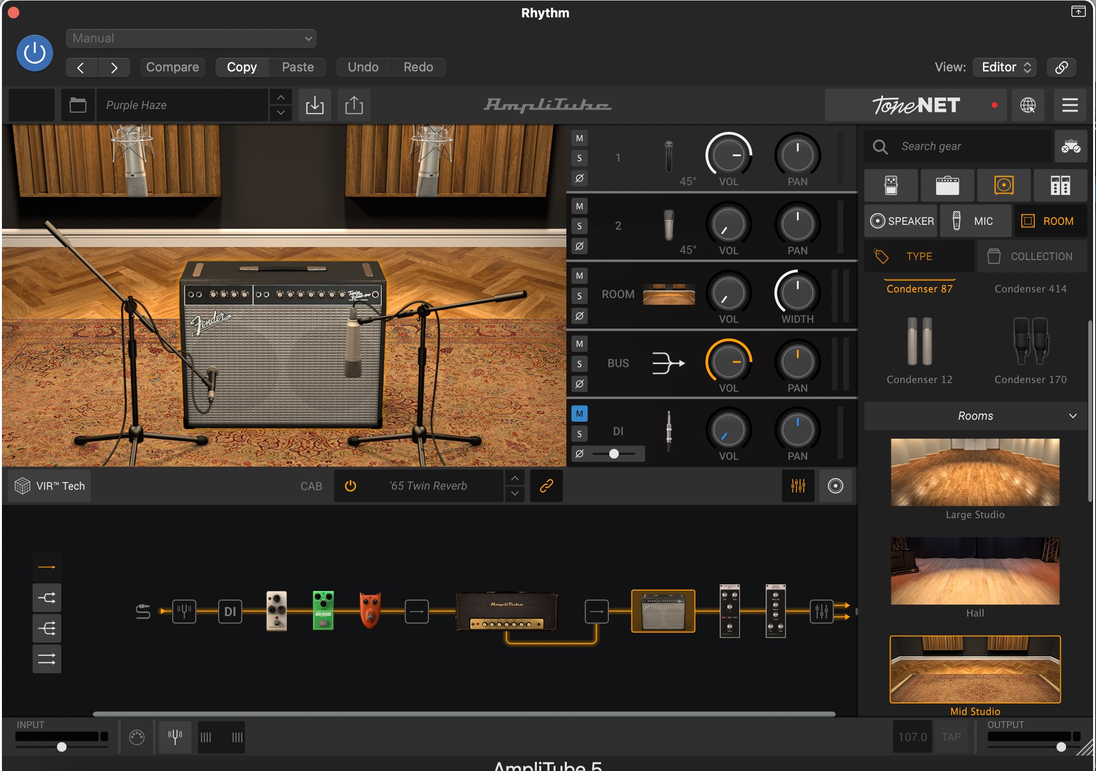Unmute the DI channel
The image size is (1096, 771).
(579, 413)
